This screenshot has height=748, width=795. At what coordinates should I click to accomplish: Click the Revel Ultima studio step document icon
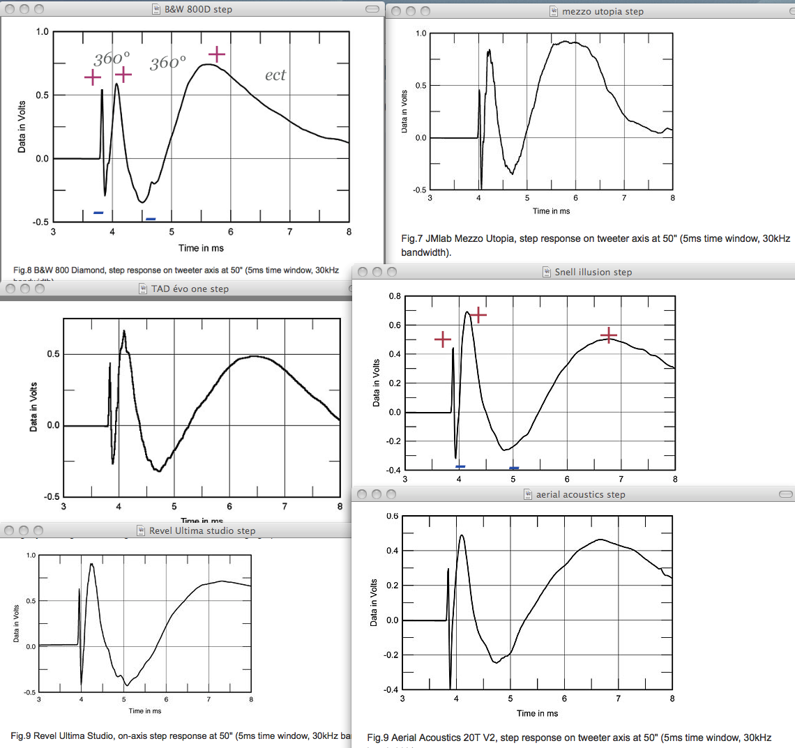(141, 531)
